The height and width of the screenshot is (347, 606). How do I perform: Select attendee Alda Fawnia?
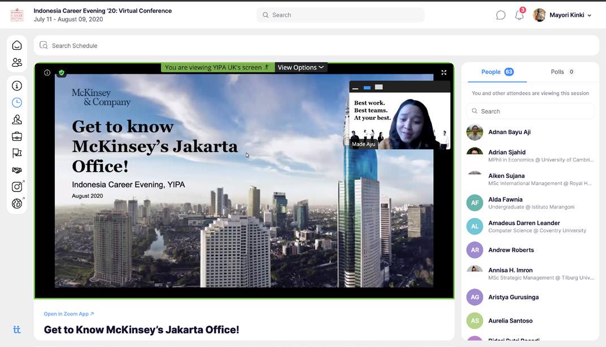530,203
